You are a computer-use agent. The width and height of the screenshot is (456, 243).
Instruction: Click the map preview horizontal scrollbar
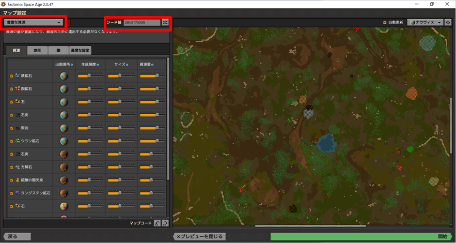tap(310, 226)
